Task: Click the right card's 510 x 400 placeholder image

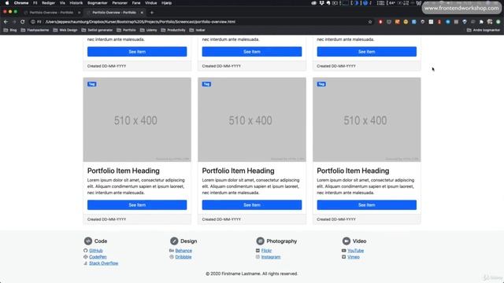Action: tap(367, 119)
